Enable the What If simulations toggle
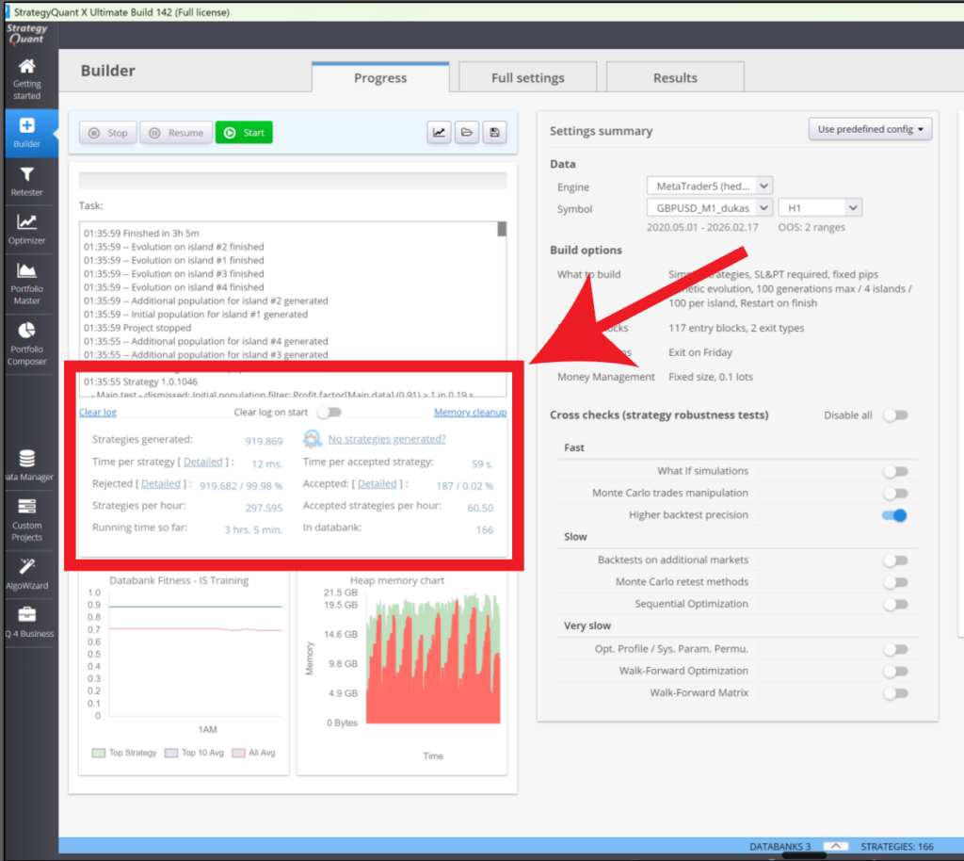Screen dimensions: 964x861 894,471
